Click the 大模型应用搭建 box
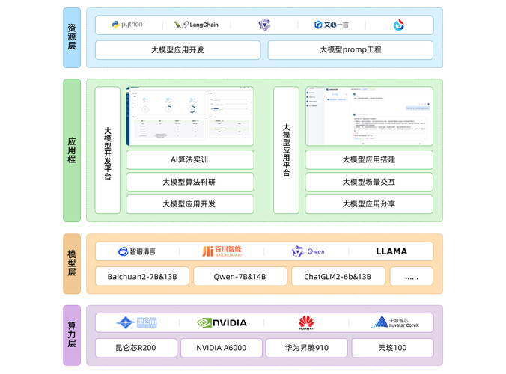The image size is (506, 374). coord(369,159)
